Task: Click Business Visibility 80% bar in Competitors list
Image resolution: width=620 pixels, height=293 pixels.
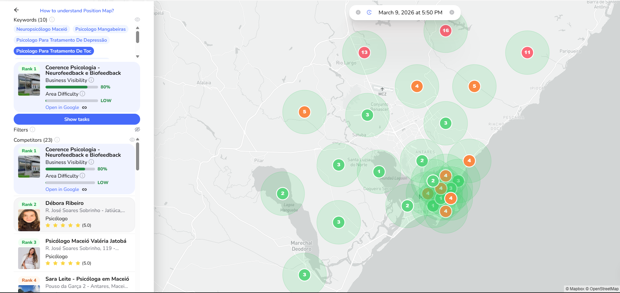Action: (70, 169)
